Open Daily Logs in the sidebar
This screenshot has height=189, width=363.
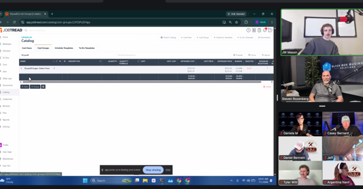point(7,79)
